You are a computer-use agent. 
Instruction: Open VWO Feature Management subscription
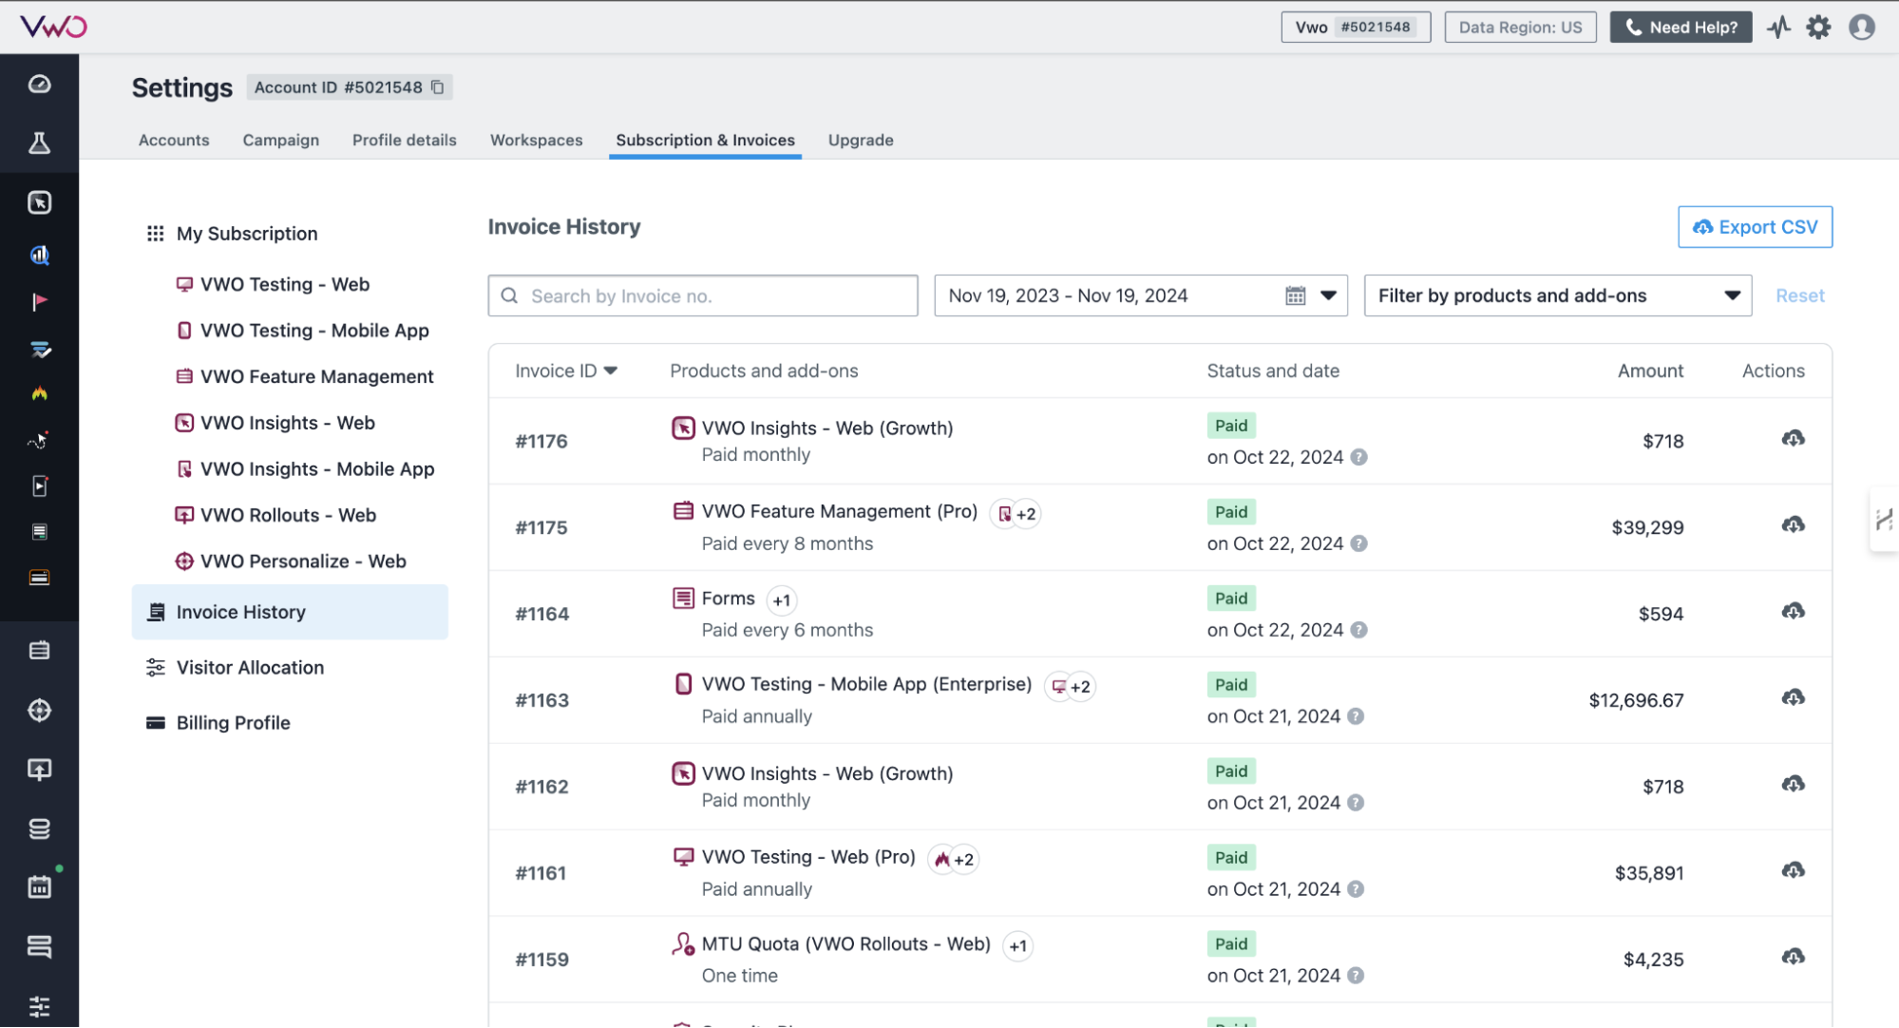316,376
